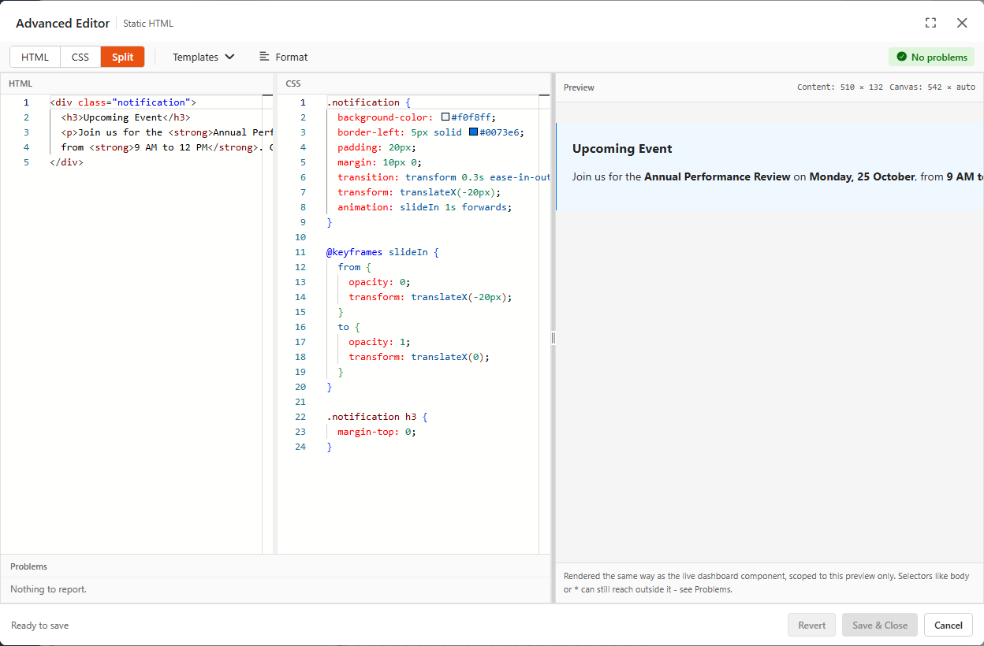The height and width of the screenshot is (646, 984).
Task: Click the Content: 510 × 132 readout
Action: tap(840, 87)
